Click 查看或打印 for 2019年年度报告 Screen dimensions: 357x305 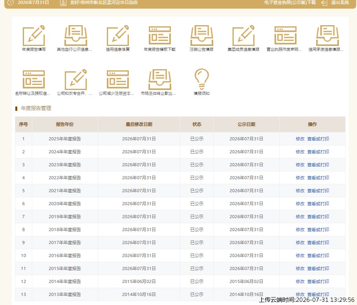[x=318, y=217]
